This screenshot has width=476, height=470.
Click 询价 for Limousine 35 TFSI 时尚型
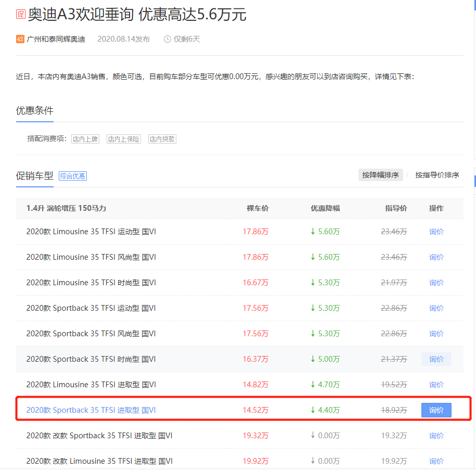[436, 283]
